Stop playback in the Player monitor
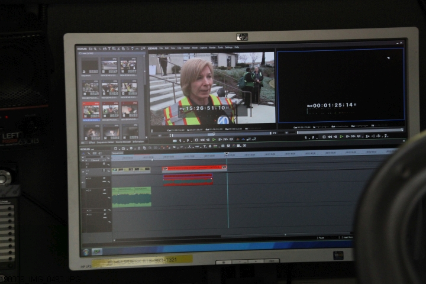 tap(196, 140)
